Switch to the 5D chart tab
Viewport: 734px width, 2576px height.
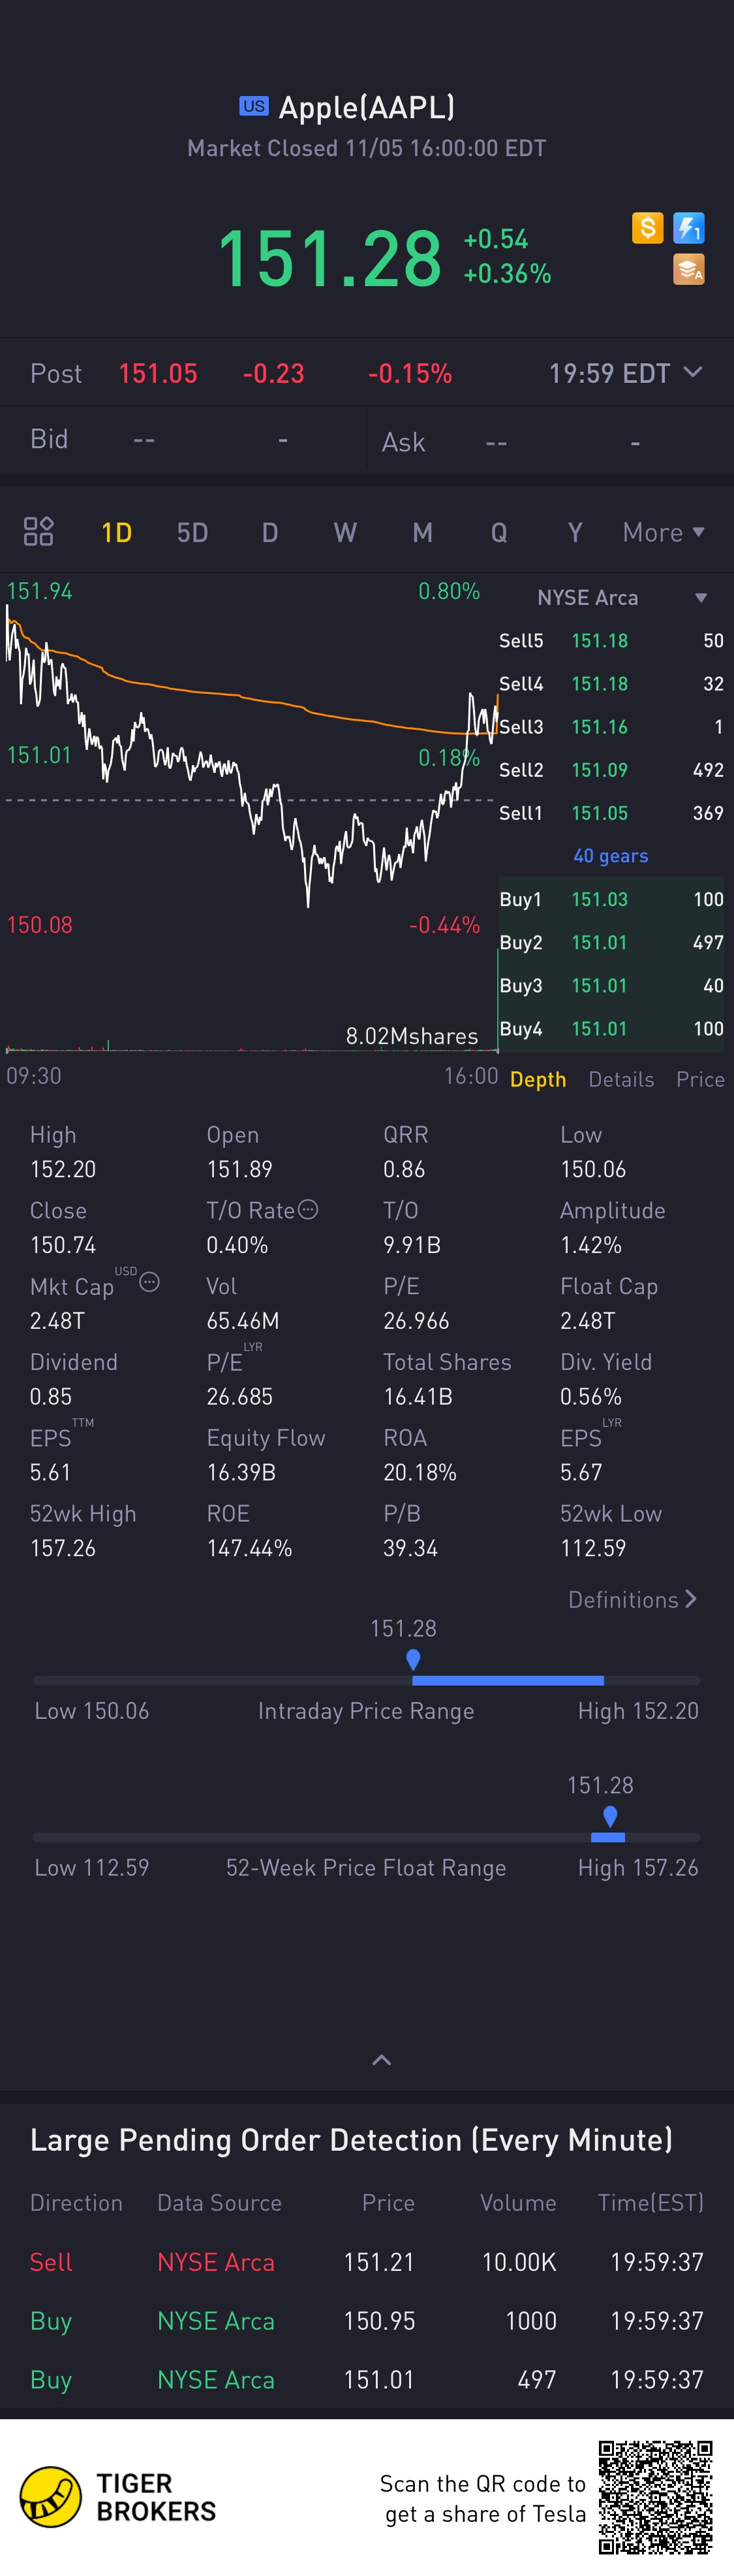point(192,532)
